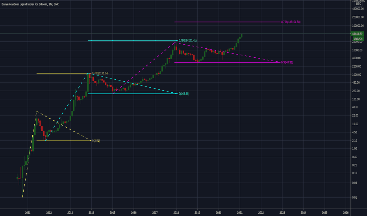Click the 2200.00 price axis label
367x216 pixels.
[357, 66]
